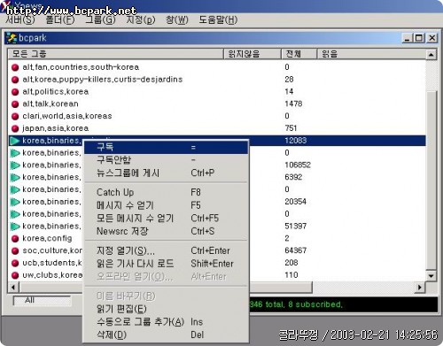Click the All filter field
443x346 pixels.
tap(42, 301)
